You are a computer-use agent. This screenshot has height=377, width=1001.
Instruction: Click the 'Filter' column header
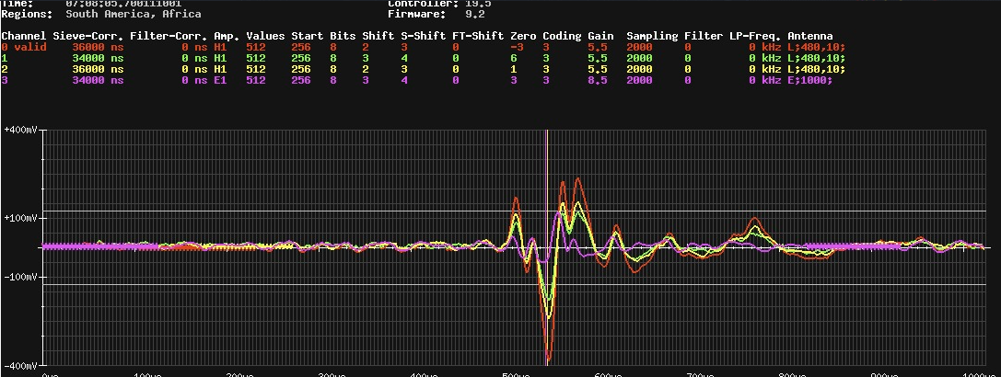(704, 37)
